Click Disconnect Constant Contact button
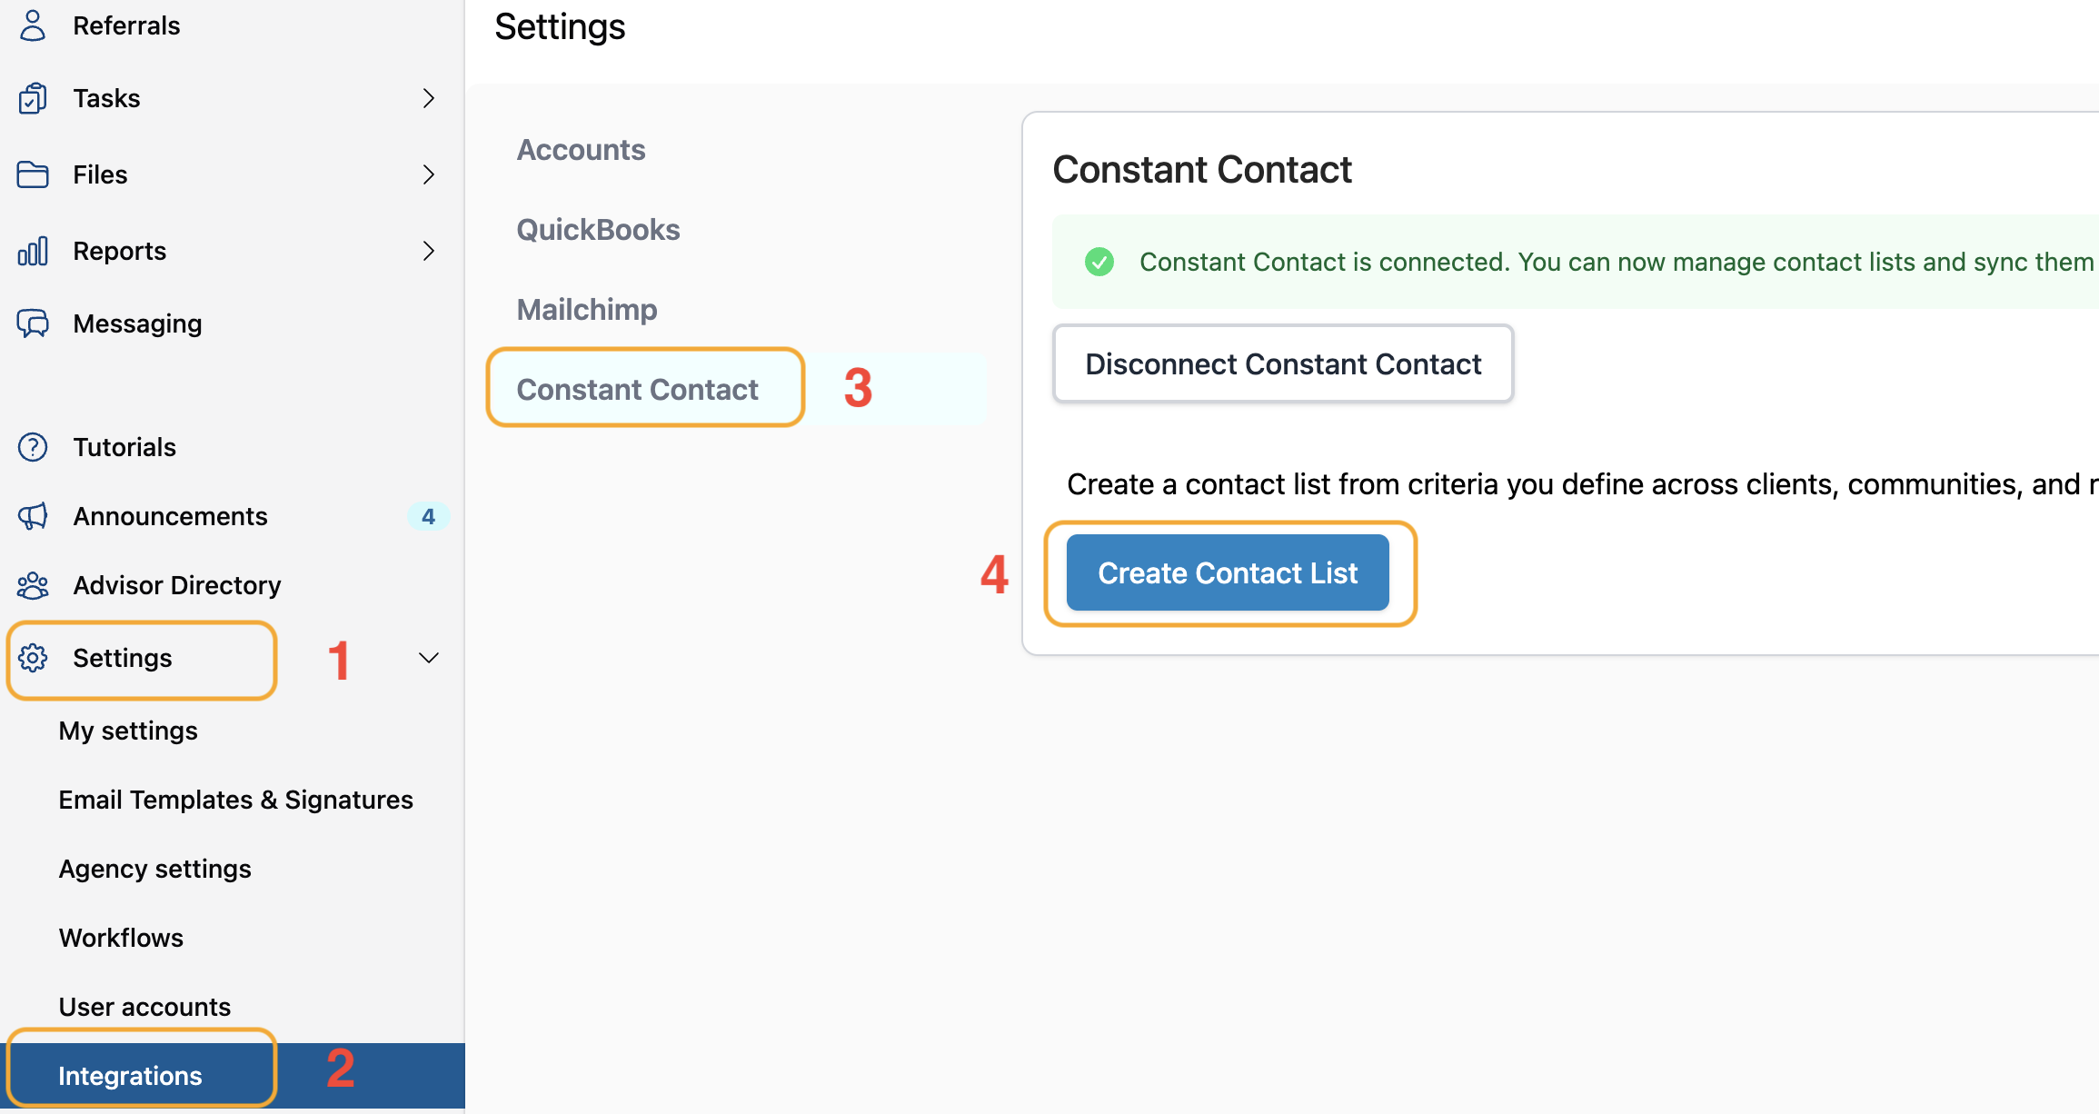 click(x=1282, y=364)
